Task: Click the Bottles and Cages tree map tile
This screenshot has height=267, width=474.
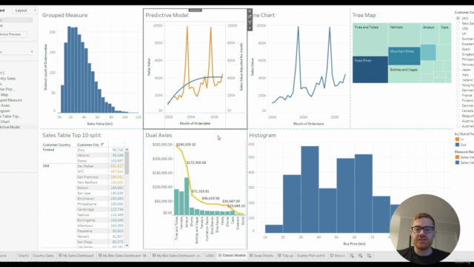Action: pos(404,74)
